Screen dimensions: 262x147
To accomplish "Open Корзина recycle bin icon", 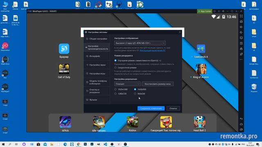I will [254, 88].
